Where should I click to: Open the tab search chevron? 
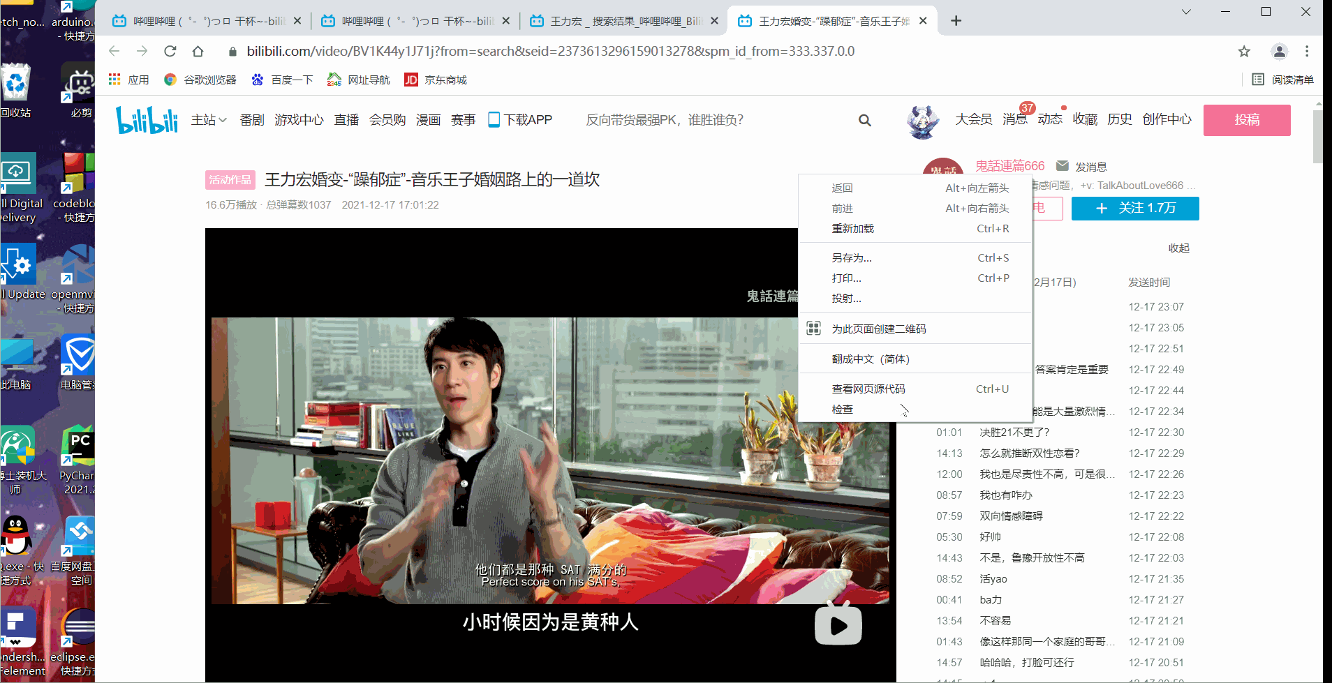tap(1186, 12)
